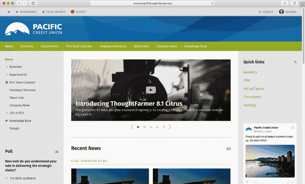Viewport: 305px width, 184px height.
Task: Open @Pacific_Credit Twitter handle
Action: [x=263, y=131]
